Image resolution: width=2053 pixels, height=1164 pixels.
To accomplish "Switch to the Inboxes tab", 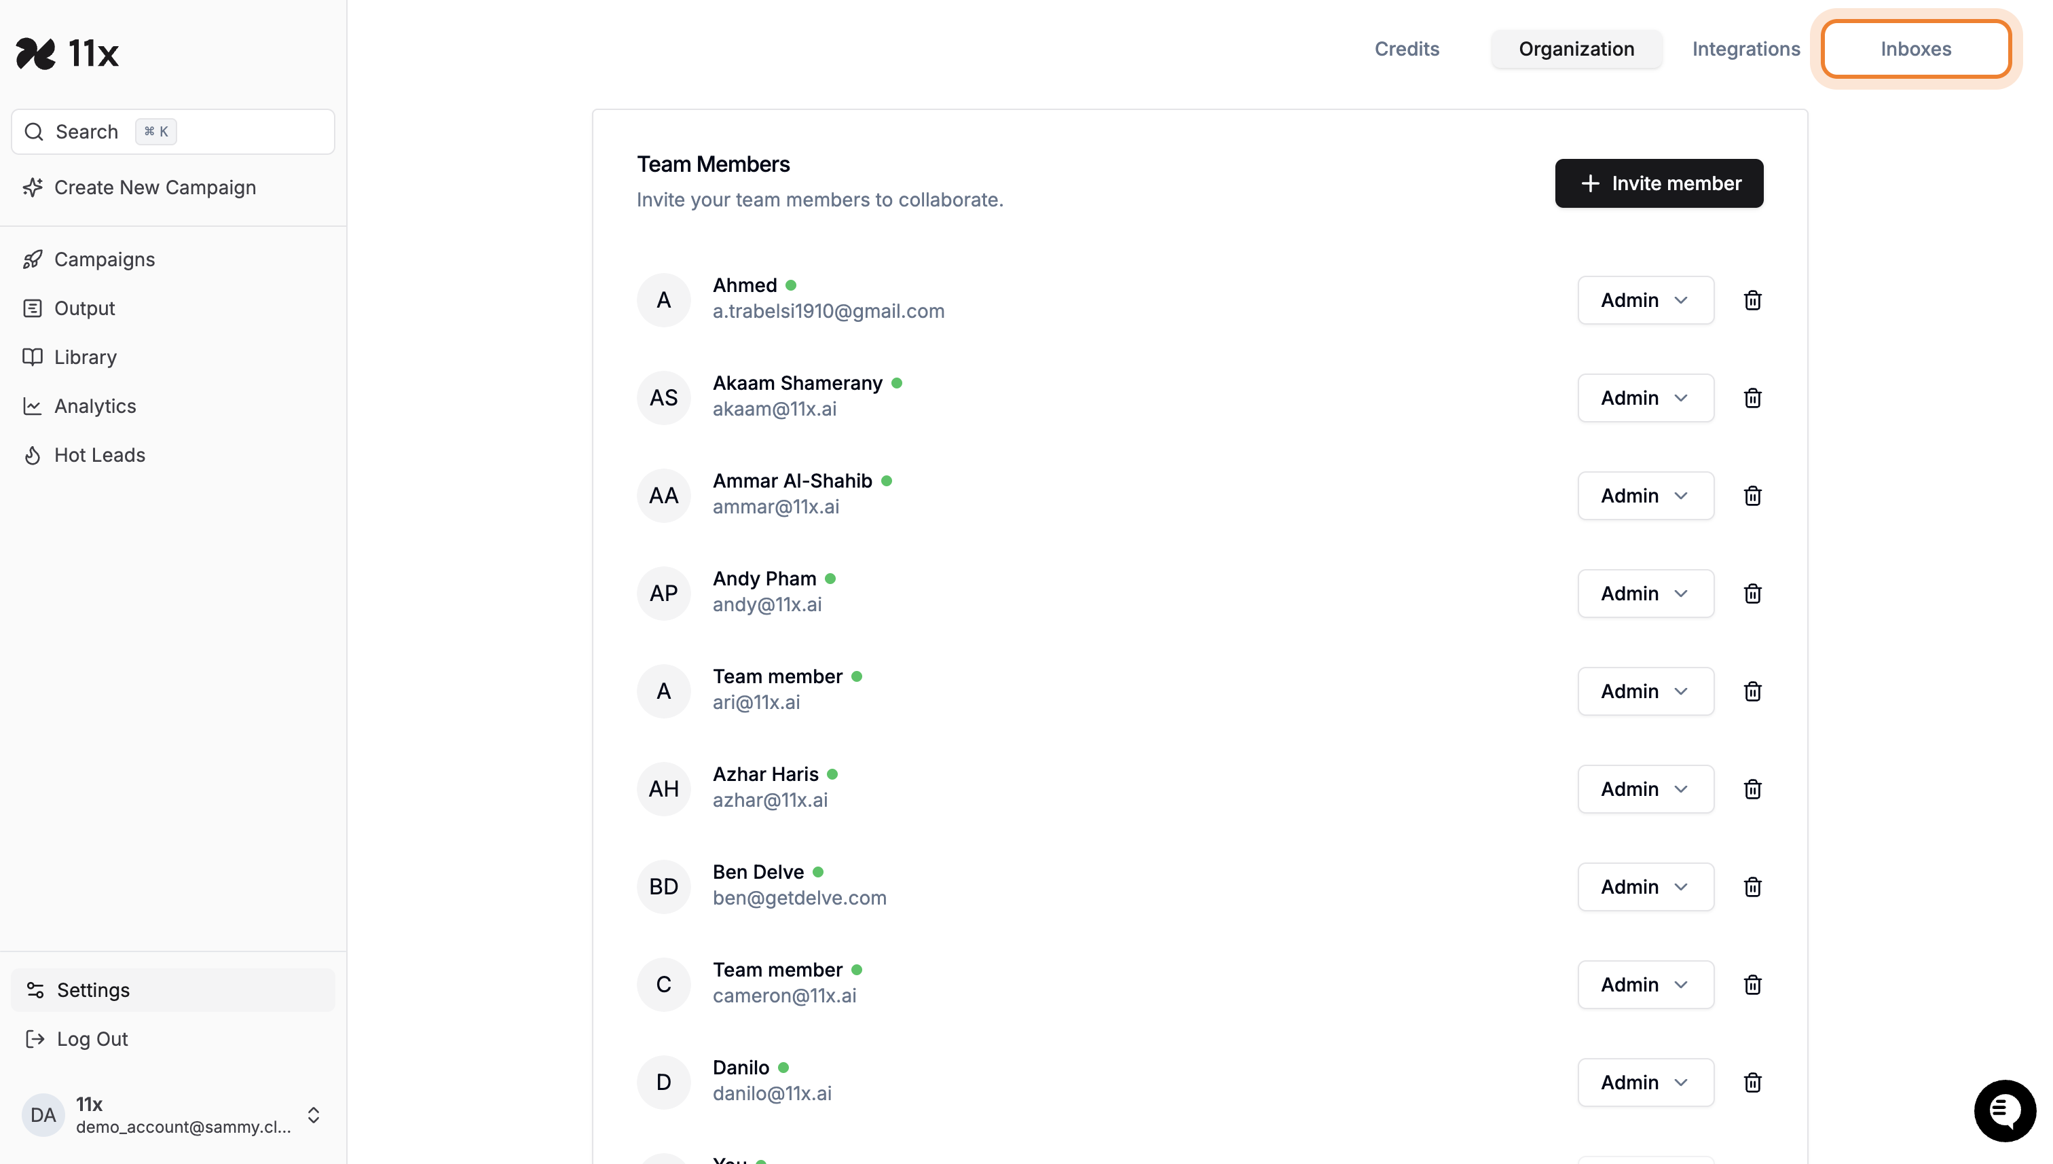I will pos(1915,49).
